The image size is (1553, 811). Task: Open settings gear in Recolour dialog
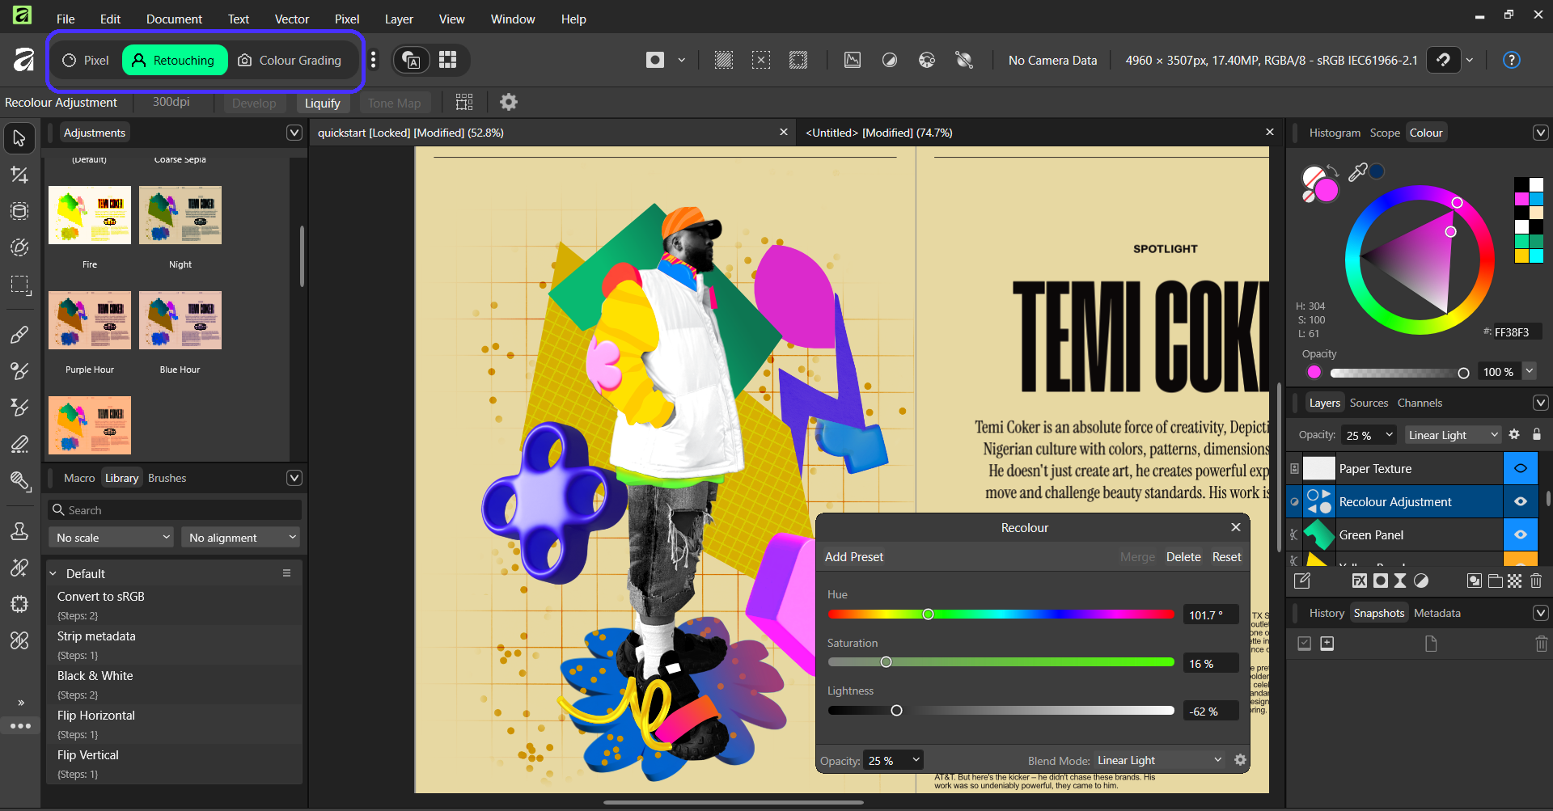1240,760
